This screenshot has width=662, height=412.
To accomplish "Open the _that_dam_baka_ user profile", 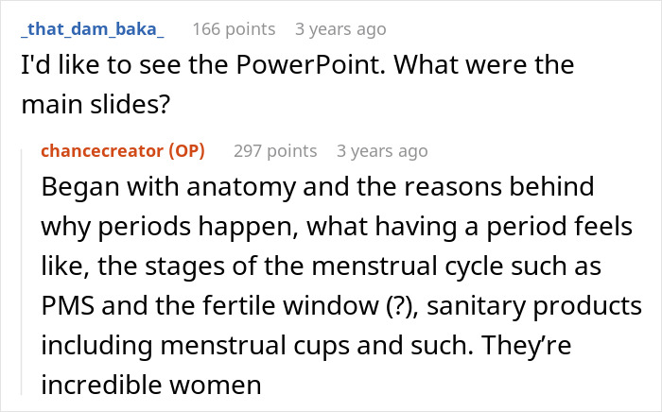I will click(93, 29).
